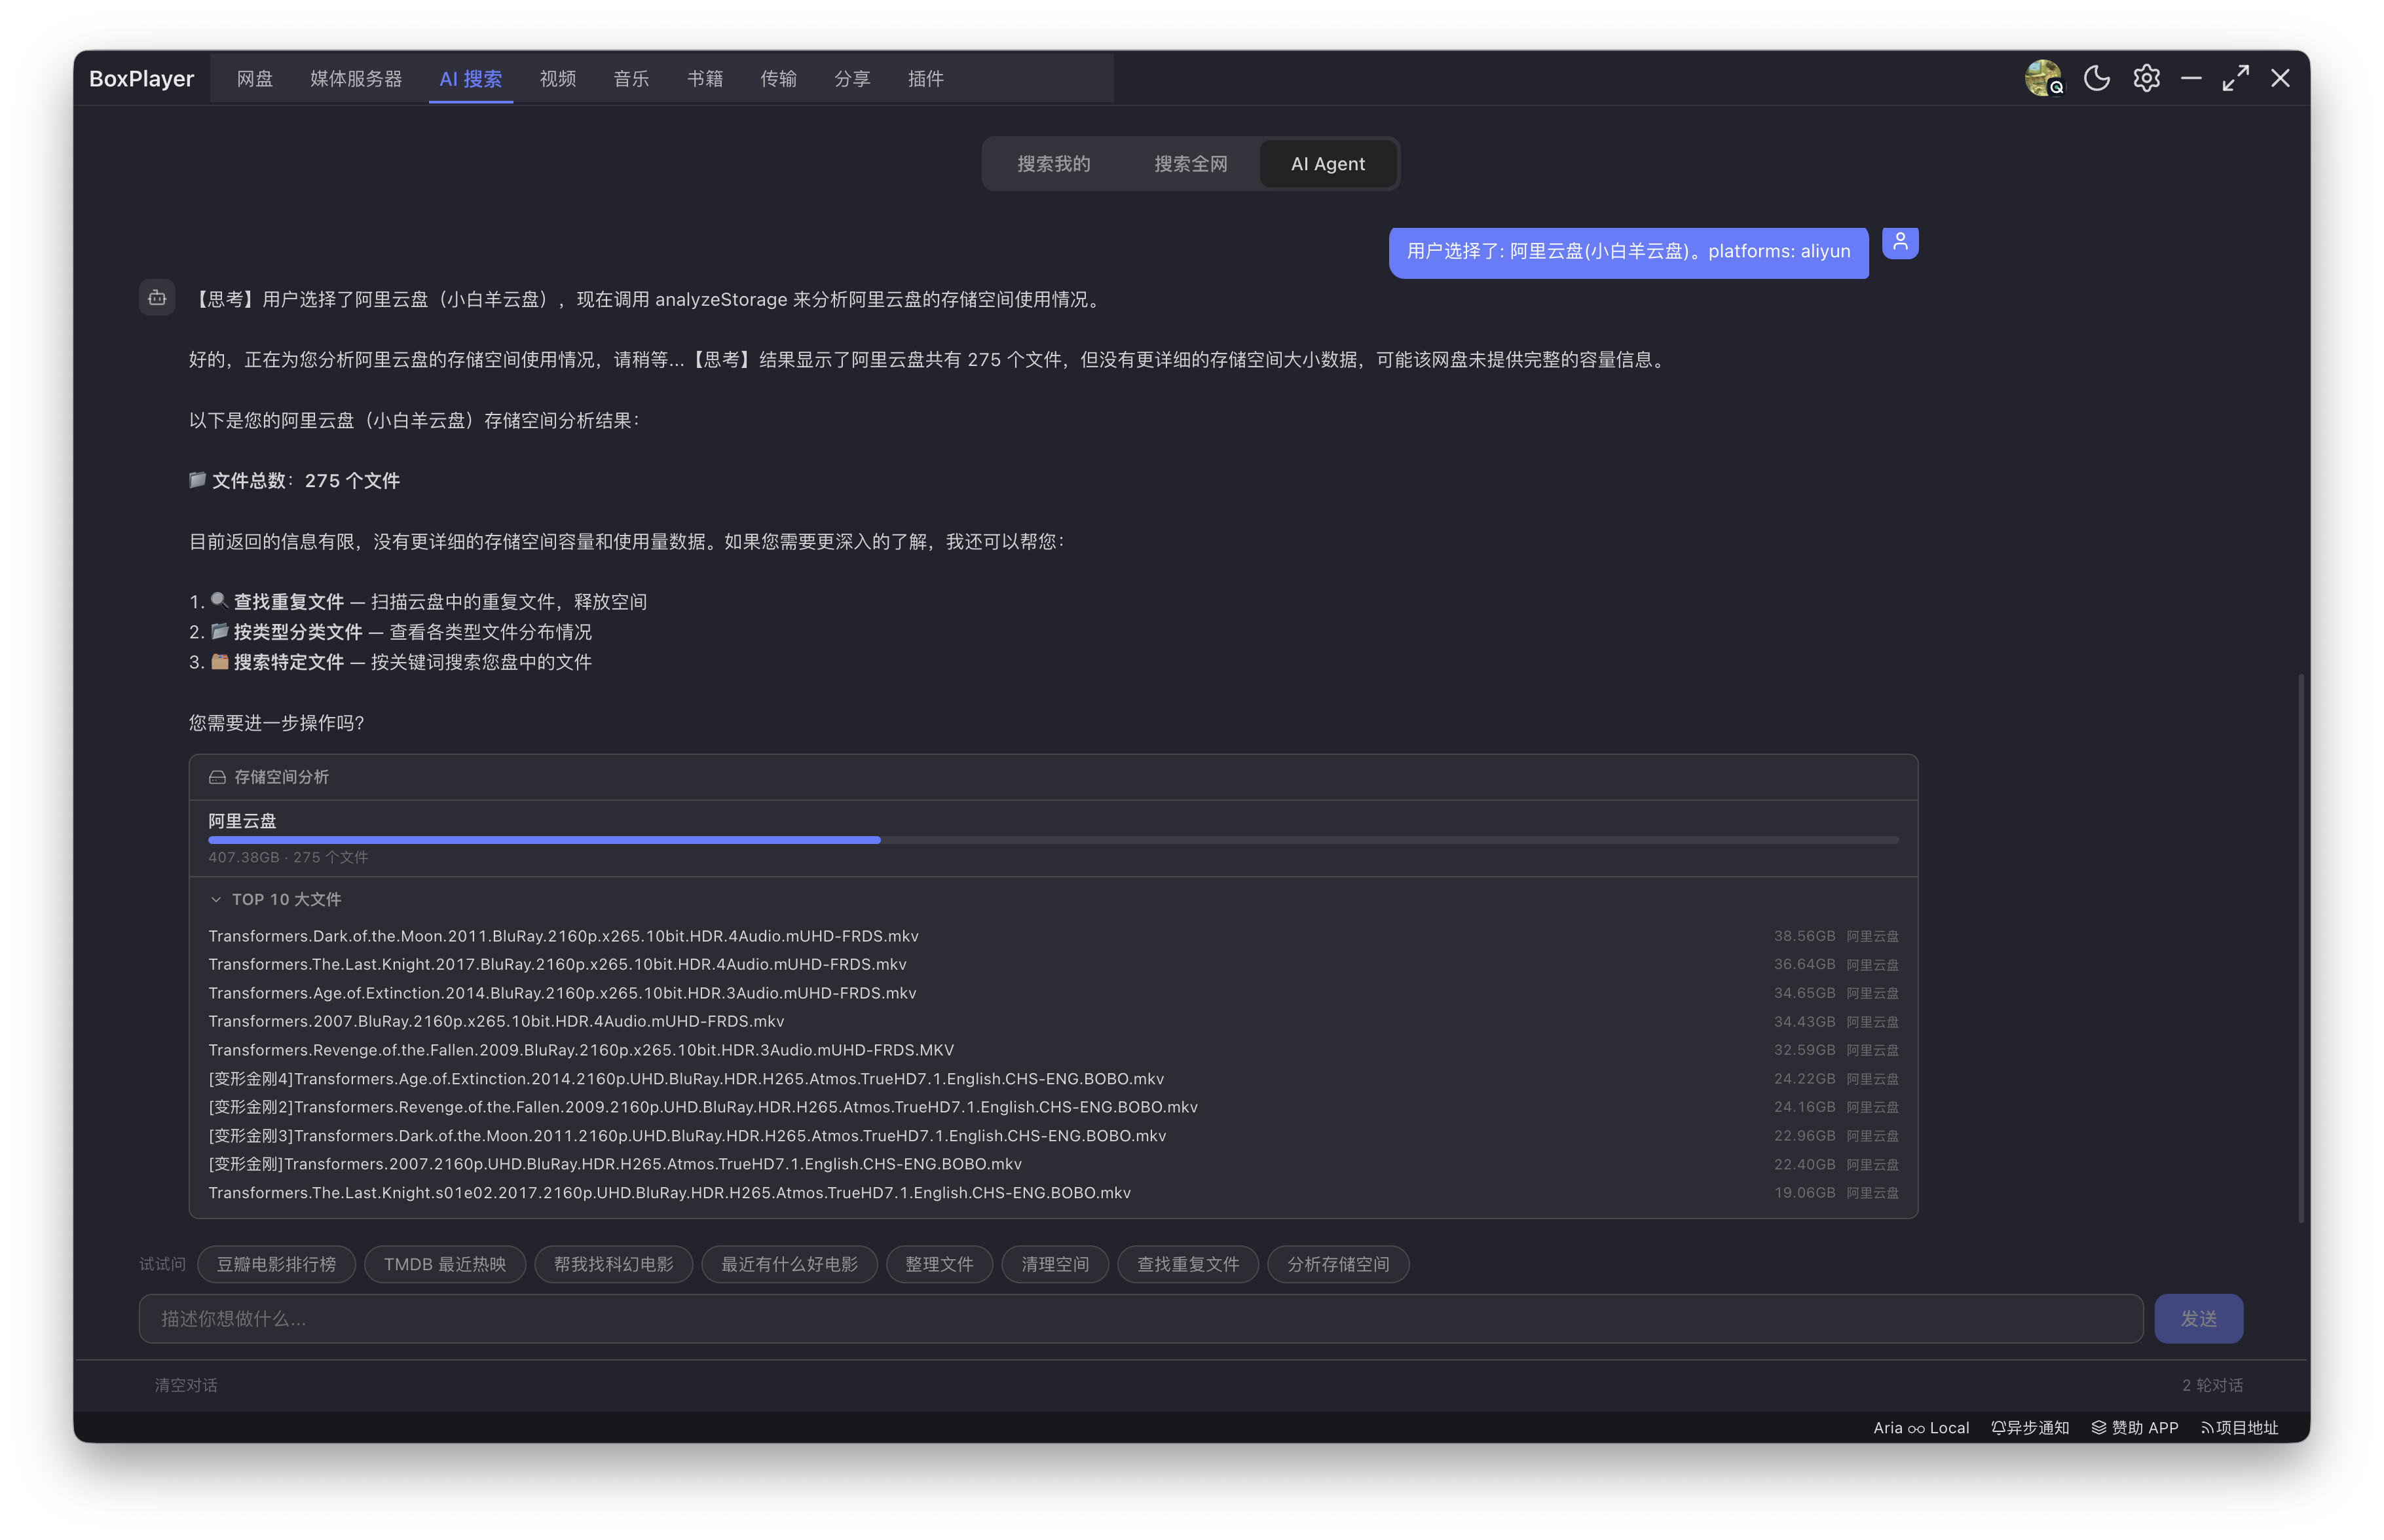
Task: Click 清空对话 to clear conversation
Action: tap(186, 1385)
